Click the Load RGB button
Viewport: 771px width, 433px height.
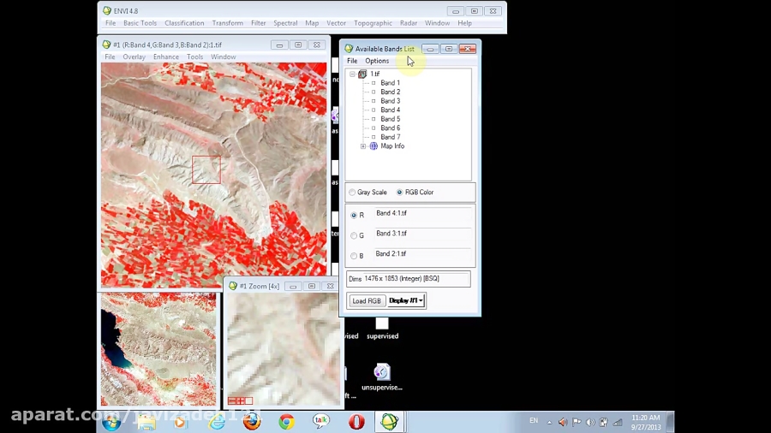[x=367, y=301]
